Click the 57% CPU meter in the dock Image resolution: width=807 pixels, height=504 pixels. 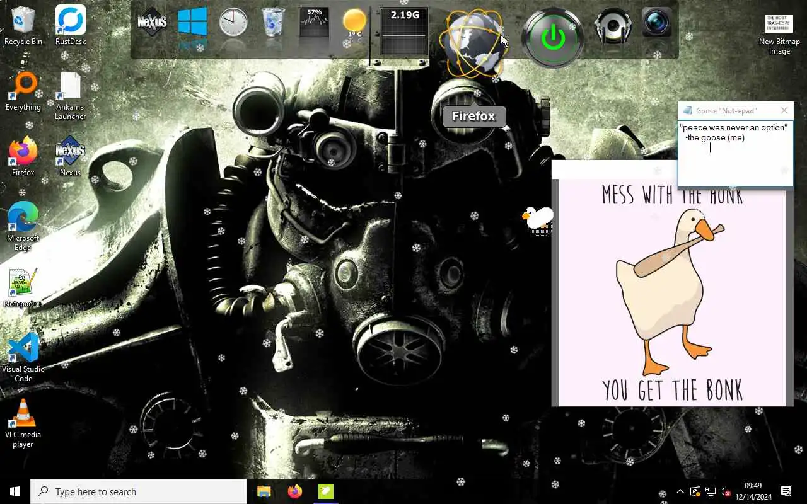(314, 23)
